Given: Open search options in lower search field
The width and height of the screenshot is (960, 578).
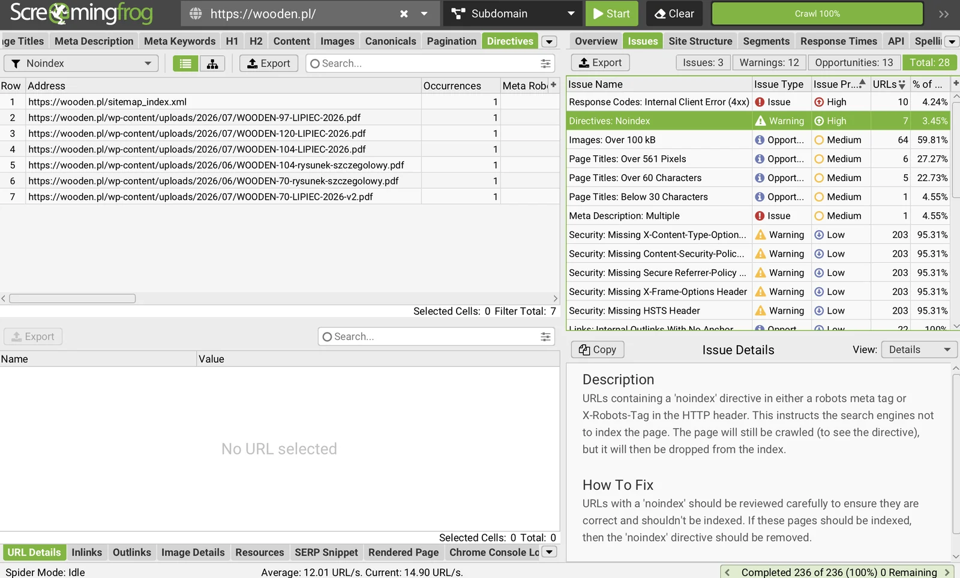Looking at the screenshot, I should 545,337.
